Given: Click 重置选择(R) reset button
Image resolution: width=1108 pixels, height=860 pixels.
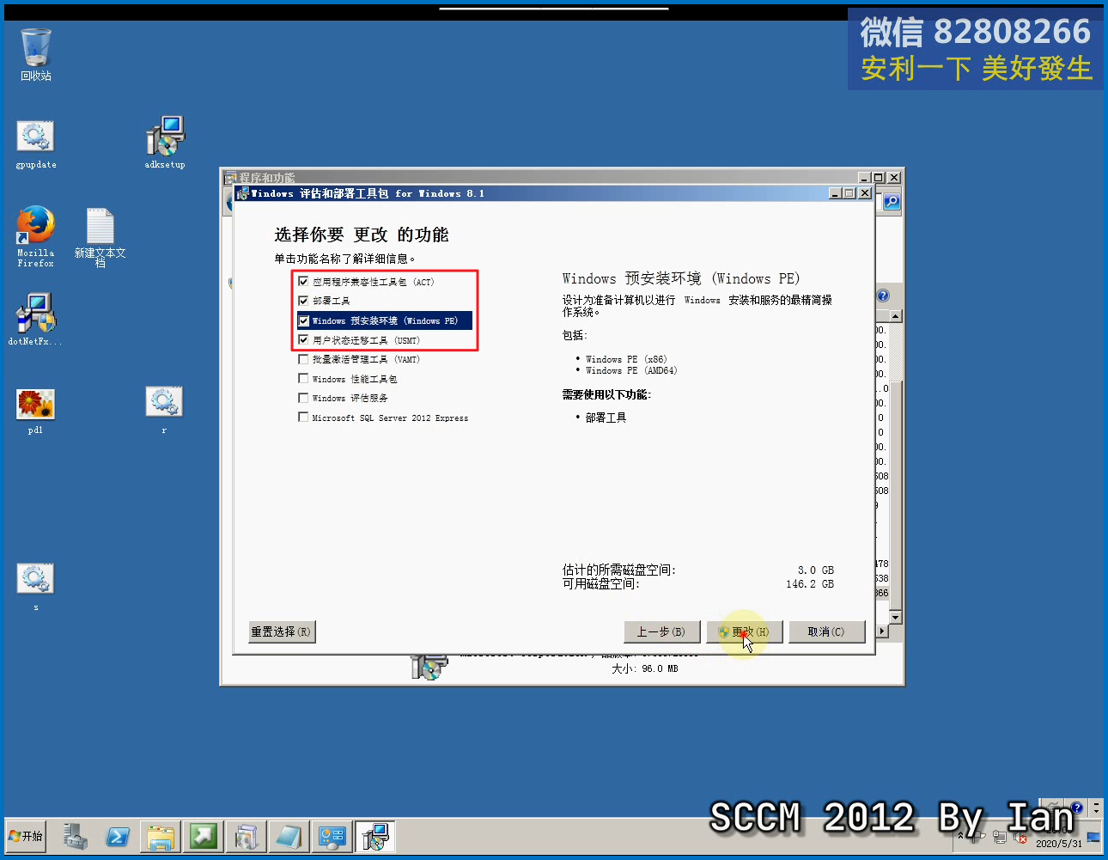Looking at the screenshot, I should click(x=282, y=631).
